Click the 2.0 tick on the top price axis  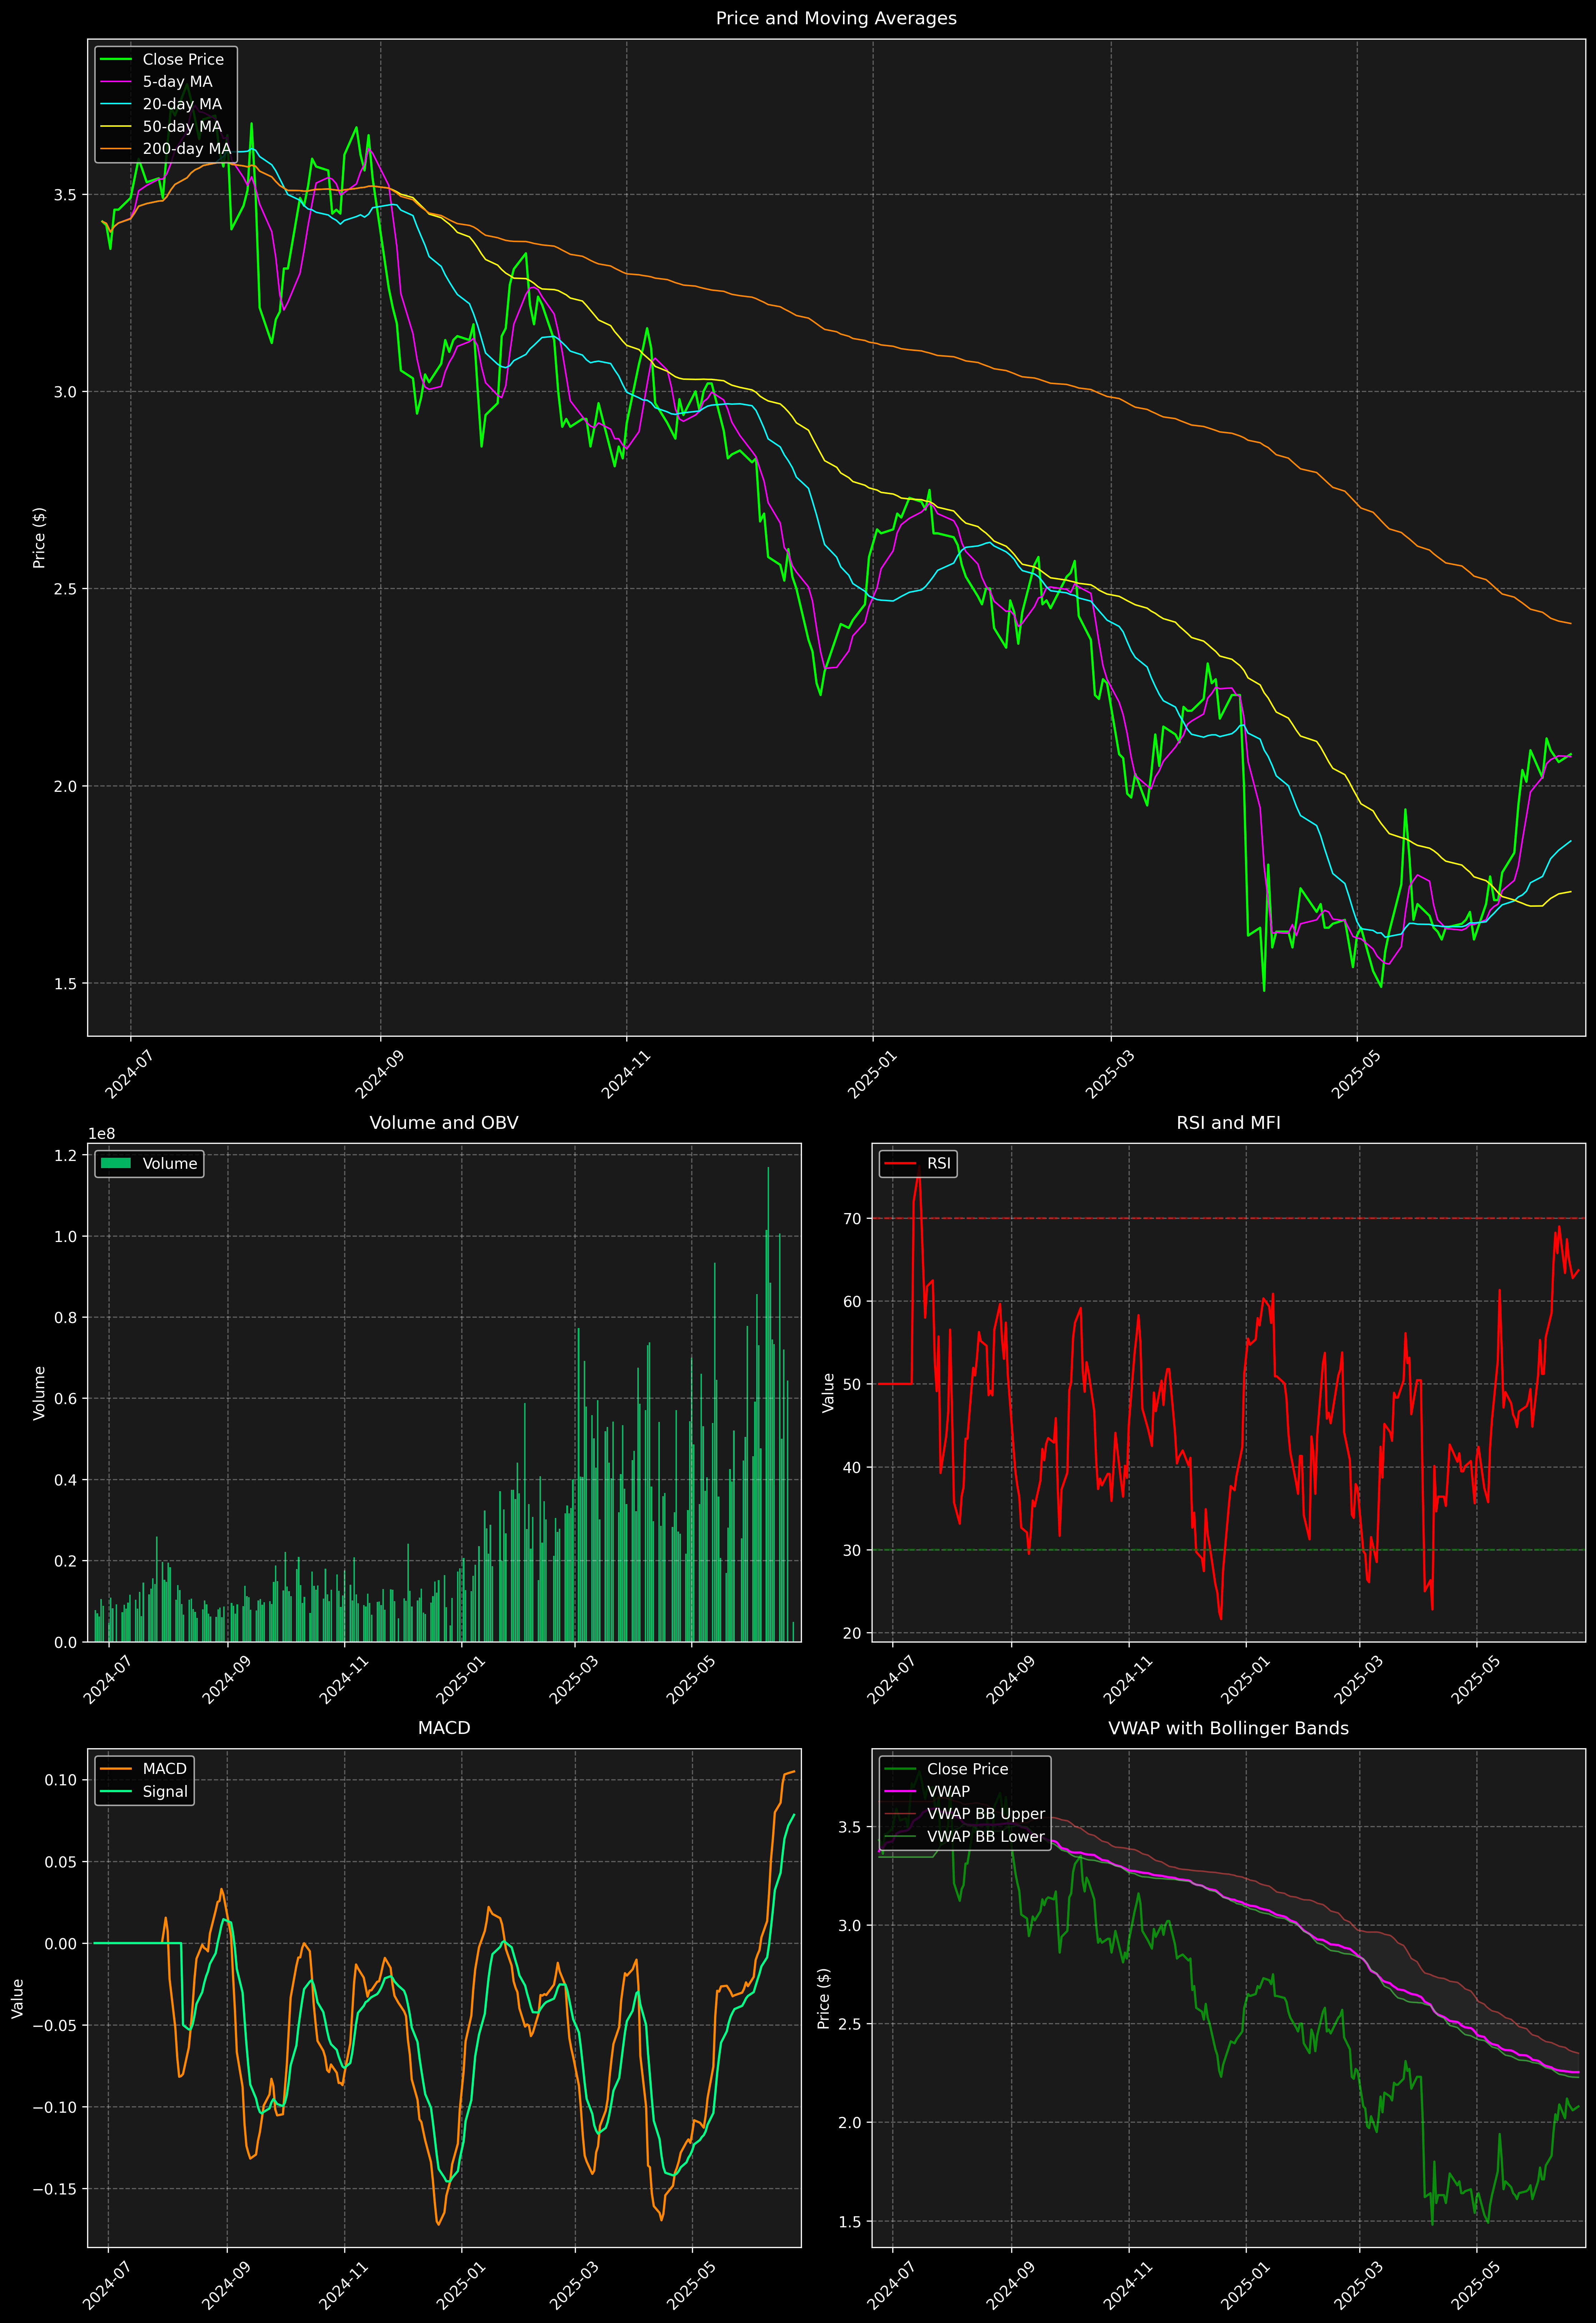coord(65,787)
